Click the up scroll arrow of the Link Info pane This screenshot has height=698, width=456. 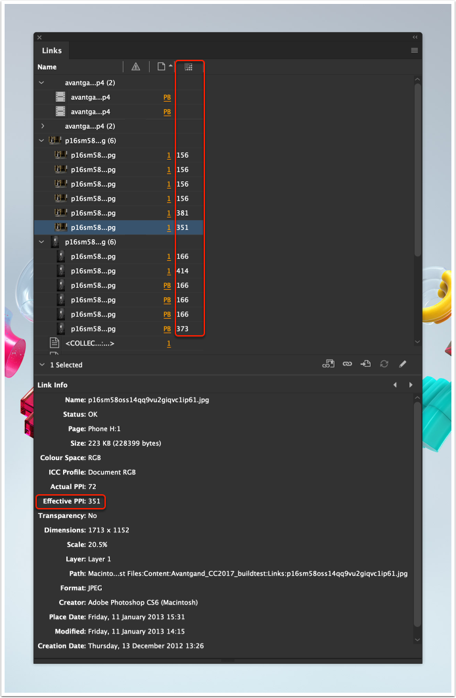[x=417, y=398]
